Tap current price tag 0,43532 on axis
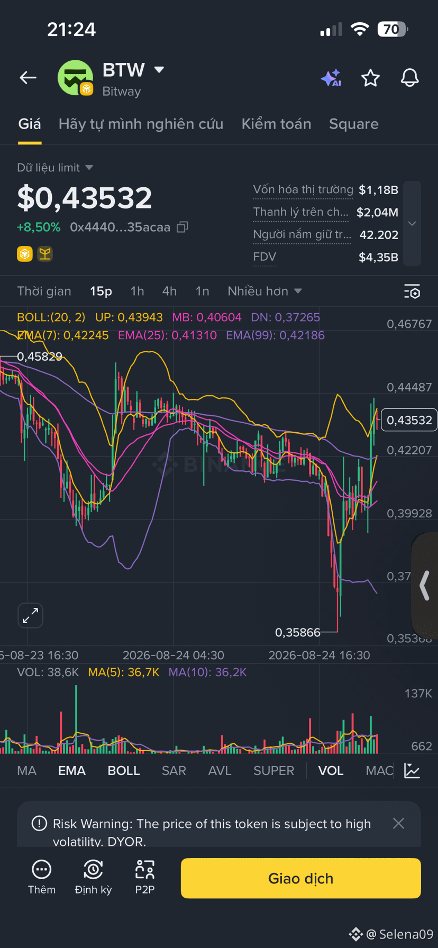438x948 pixels. 409,420
